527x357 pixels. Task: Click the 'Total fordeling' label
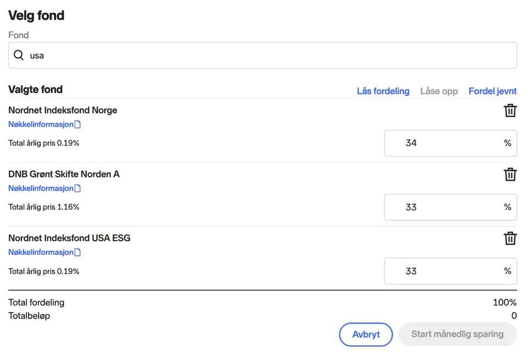tap(36, 303)
